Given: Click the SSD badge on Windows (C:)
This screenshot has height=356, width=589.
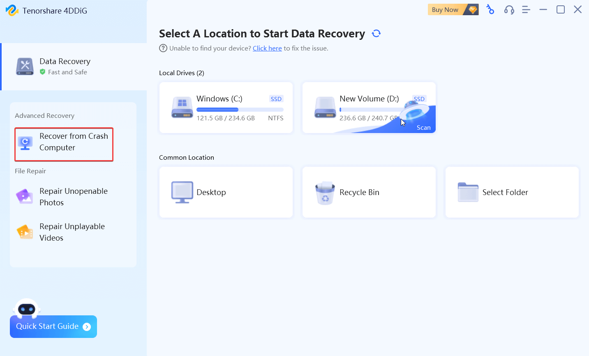Looking at the screenshot, I should [x=276, y=99].
